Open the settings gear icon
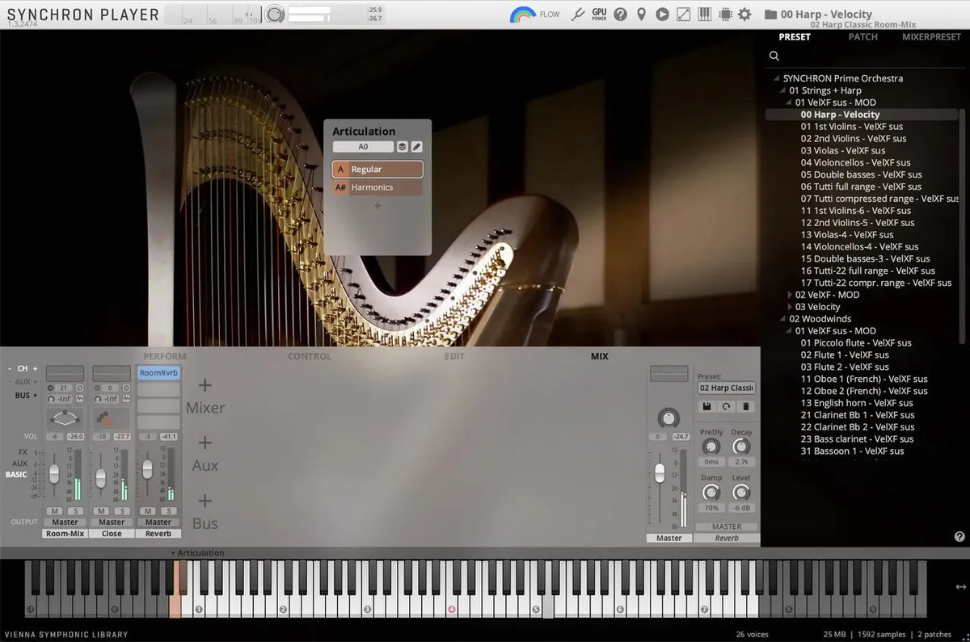 click(x=744, y=14)
